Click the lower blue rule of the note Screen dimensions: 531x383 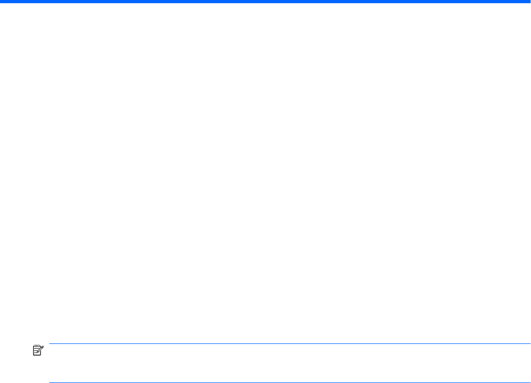(290, 382)
